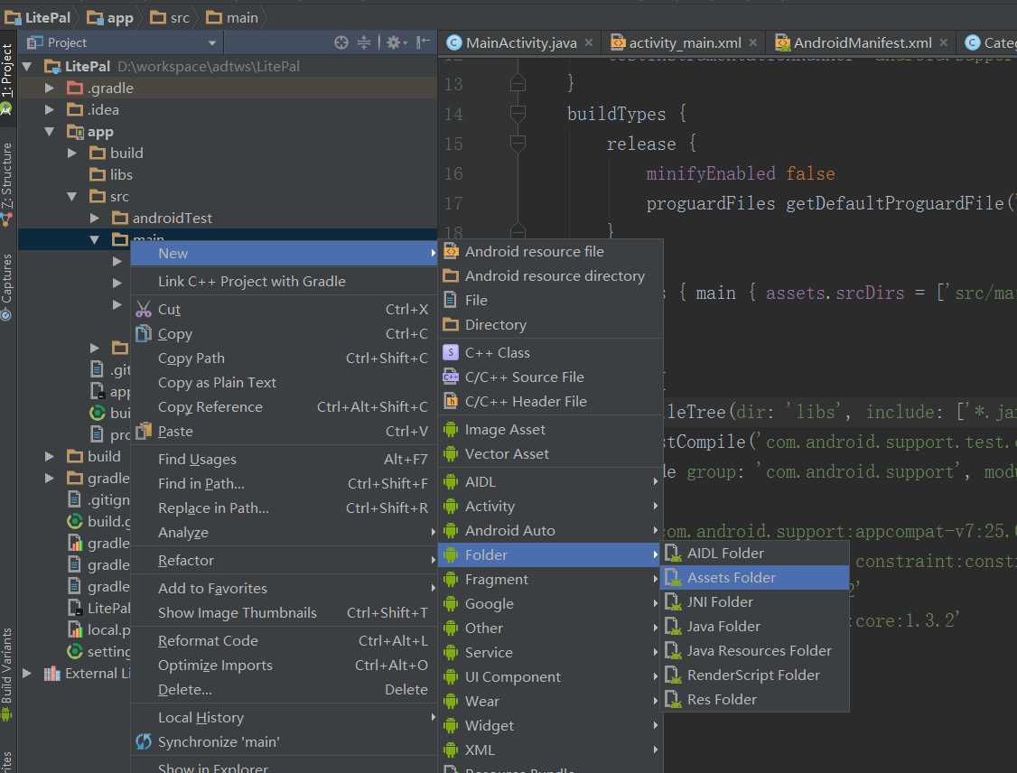This screenshot has height=773, width=1017.
Task: Click the app breadcrumb
Action: pos(110,17)
